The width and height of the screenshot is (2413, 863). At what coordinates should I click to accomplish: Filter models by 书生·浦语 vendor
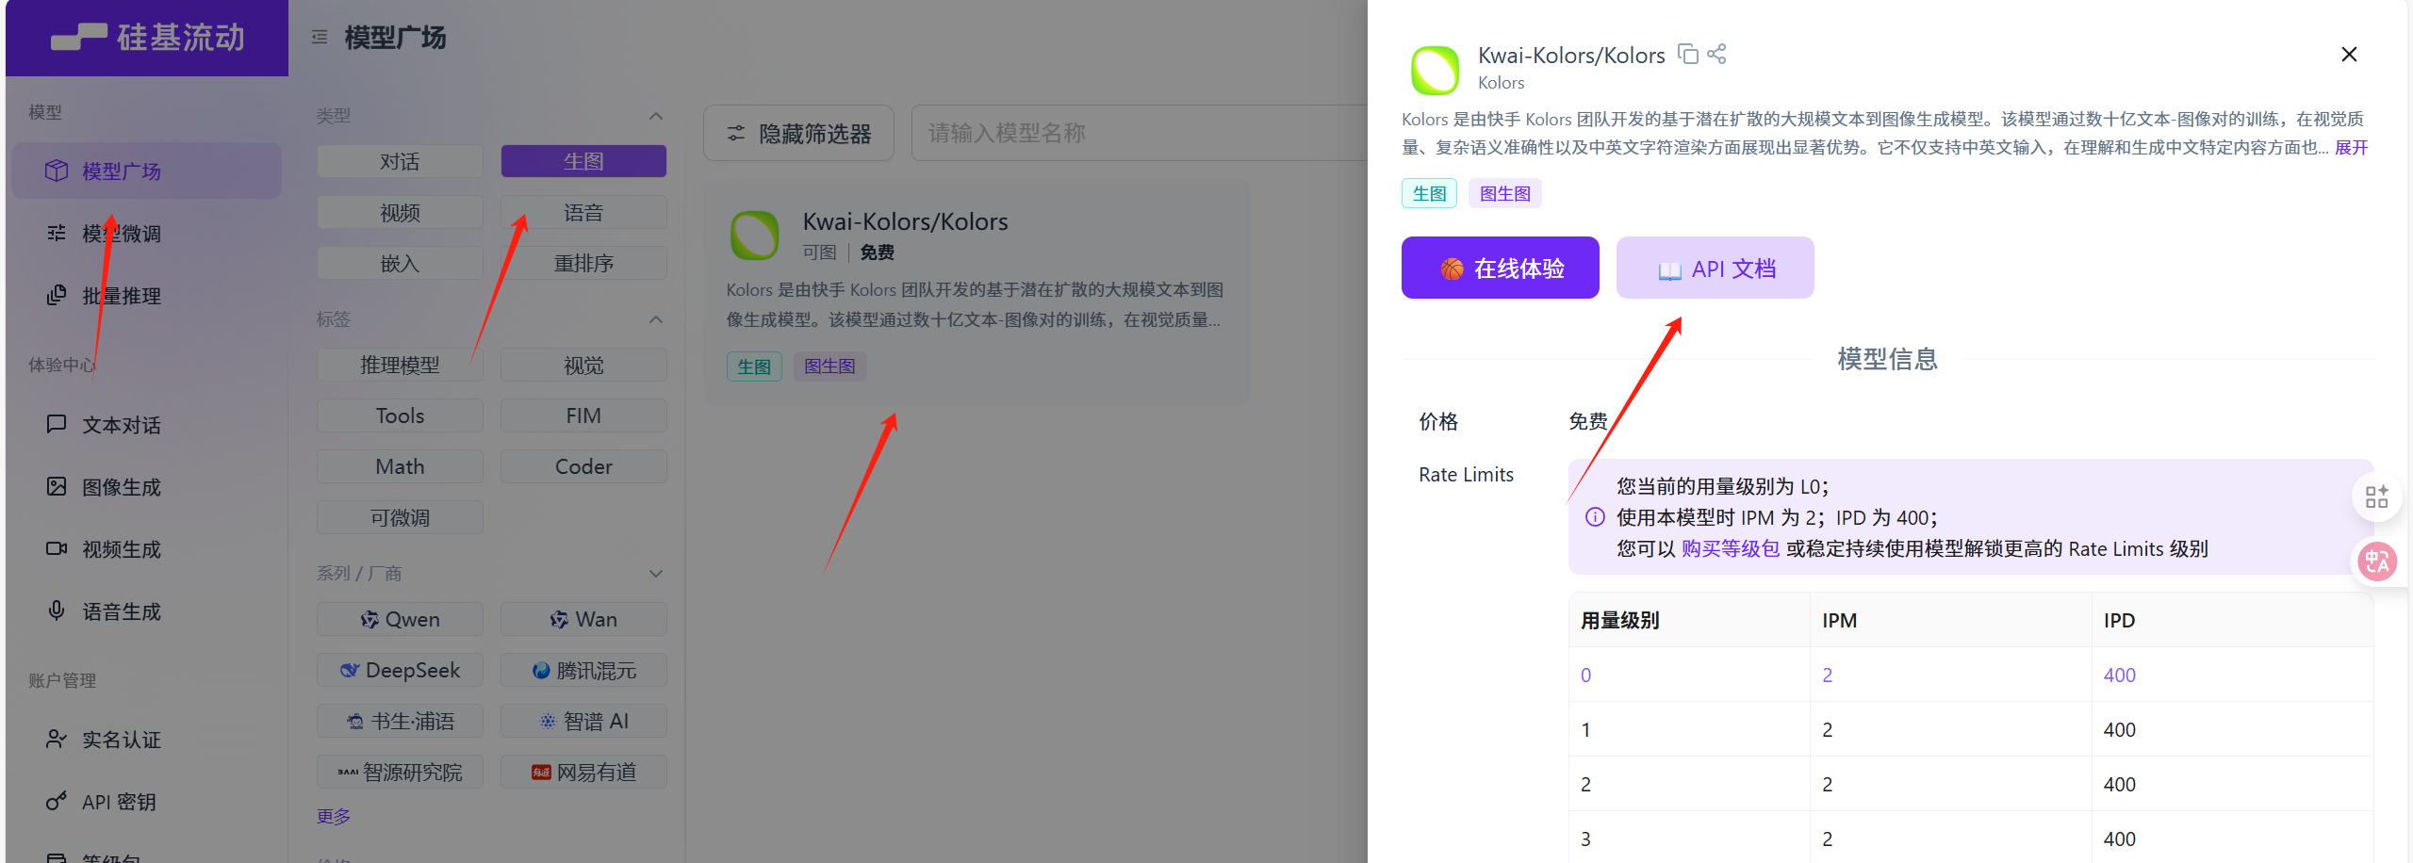[400, 721]
